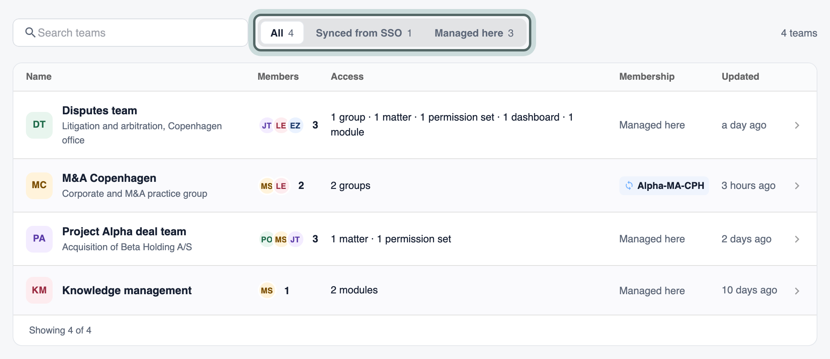Click the JT member avatar in Project Alpha row
The image size is (830, 359).
point(295,239)
